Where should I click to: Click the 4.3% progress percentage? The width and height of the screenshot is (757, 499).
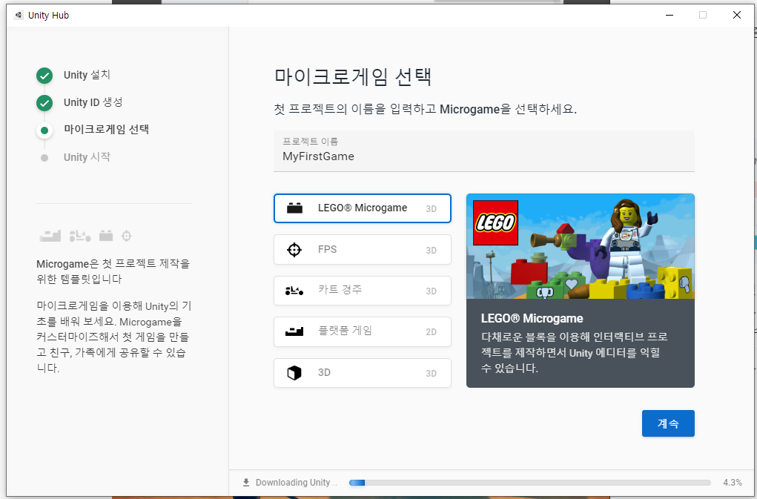pyautogui.click(x=733, y=483)
